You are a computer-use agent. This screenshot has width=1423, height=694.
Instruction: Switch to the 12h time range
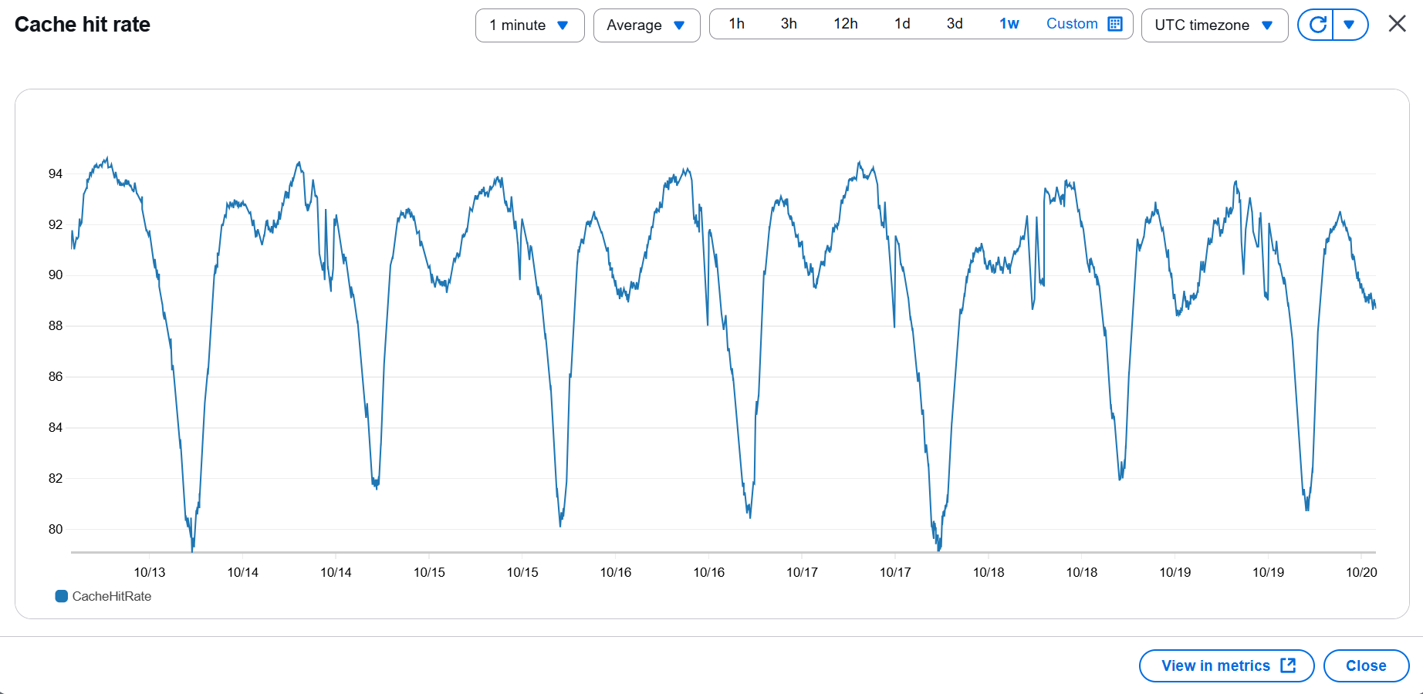(x=845, y=24)
